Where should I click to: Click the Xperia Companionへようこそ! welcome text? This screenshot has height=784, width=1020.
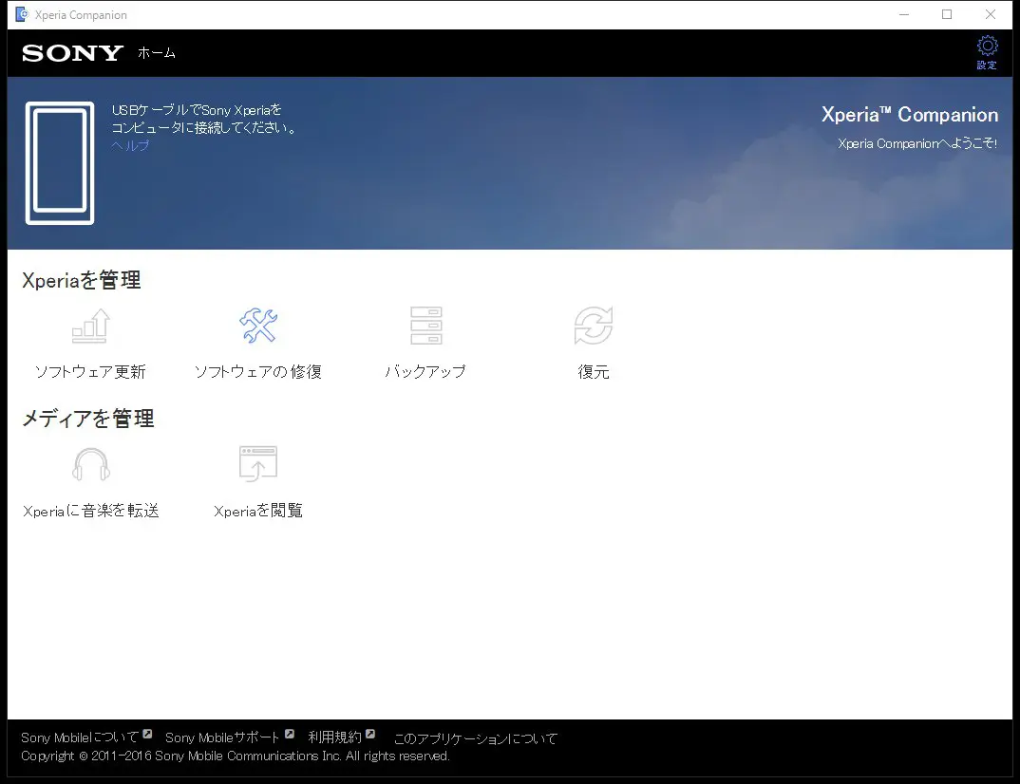917,143
